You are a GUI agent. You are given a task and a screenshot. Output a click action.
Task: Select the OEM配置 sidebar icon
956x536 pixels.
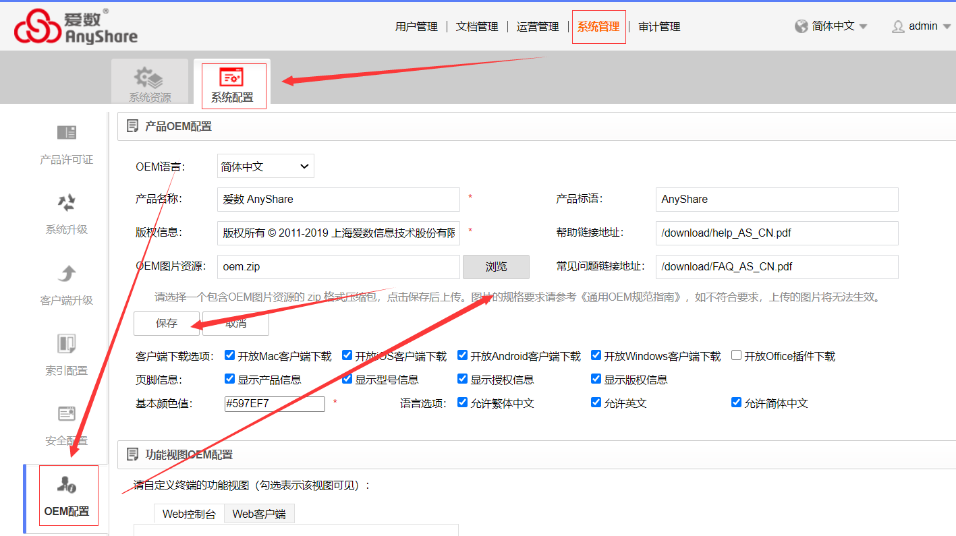click(x=67, y=484)
